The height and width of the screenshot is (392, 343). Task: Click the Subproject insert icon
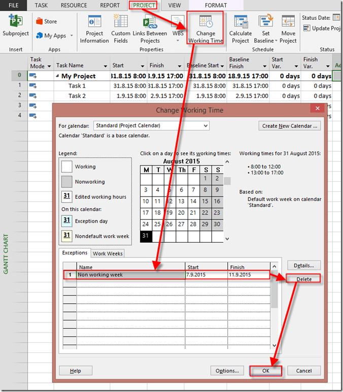coord(16,23)
